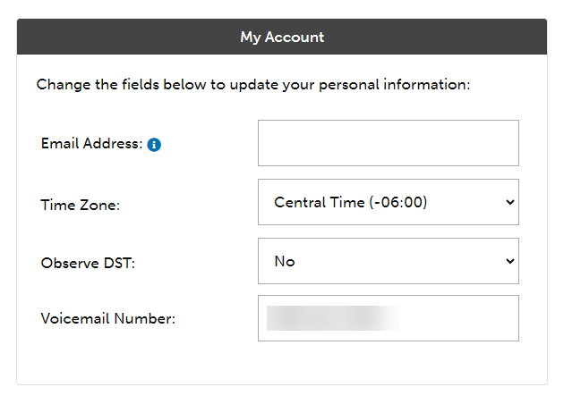The image size is (564, 404).
Task: Click the "Change the fields below" instruction text
Action: 253,86
